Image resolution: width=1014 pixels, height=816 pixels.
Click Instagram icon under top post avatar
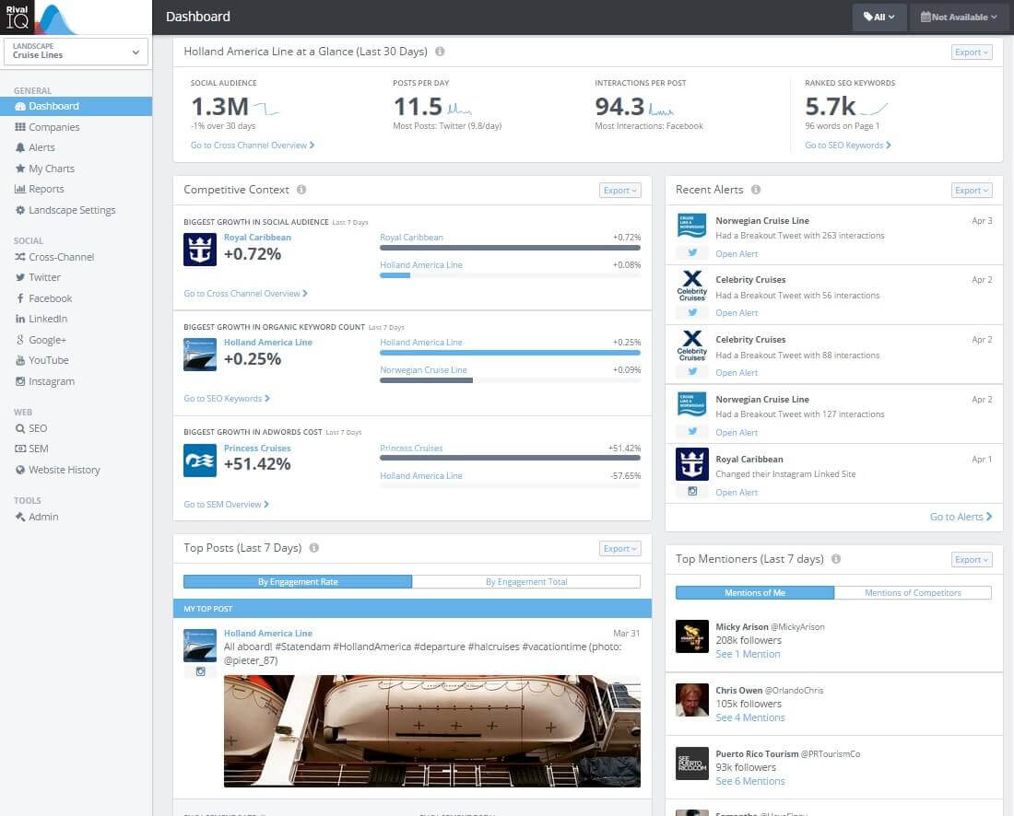tap(200, 671)
